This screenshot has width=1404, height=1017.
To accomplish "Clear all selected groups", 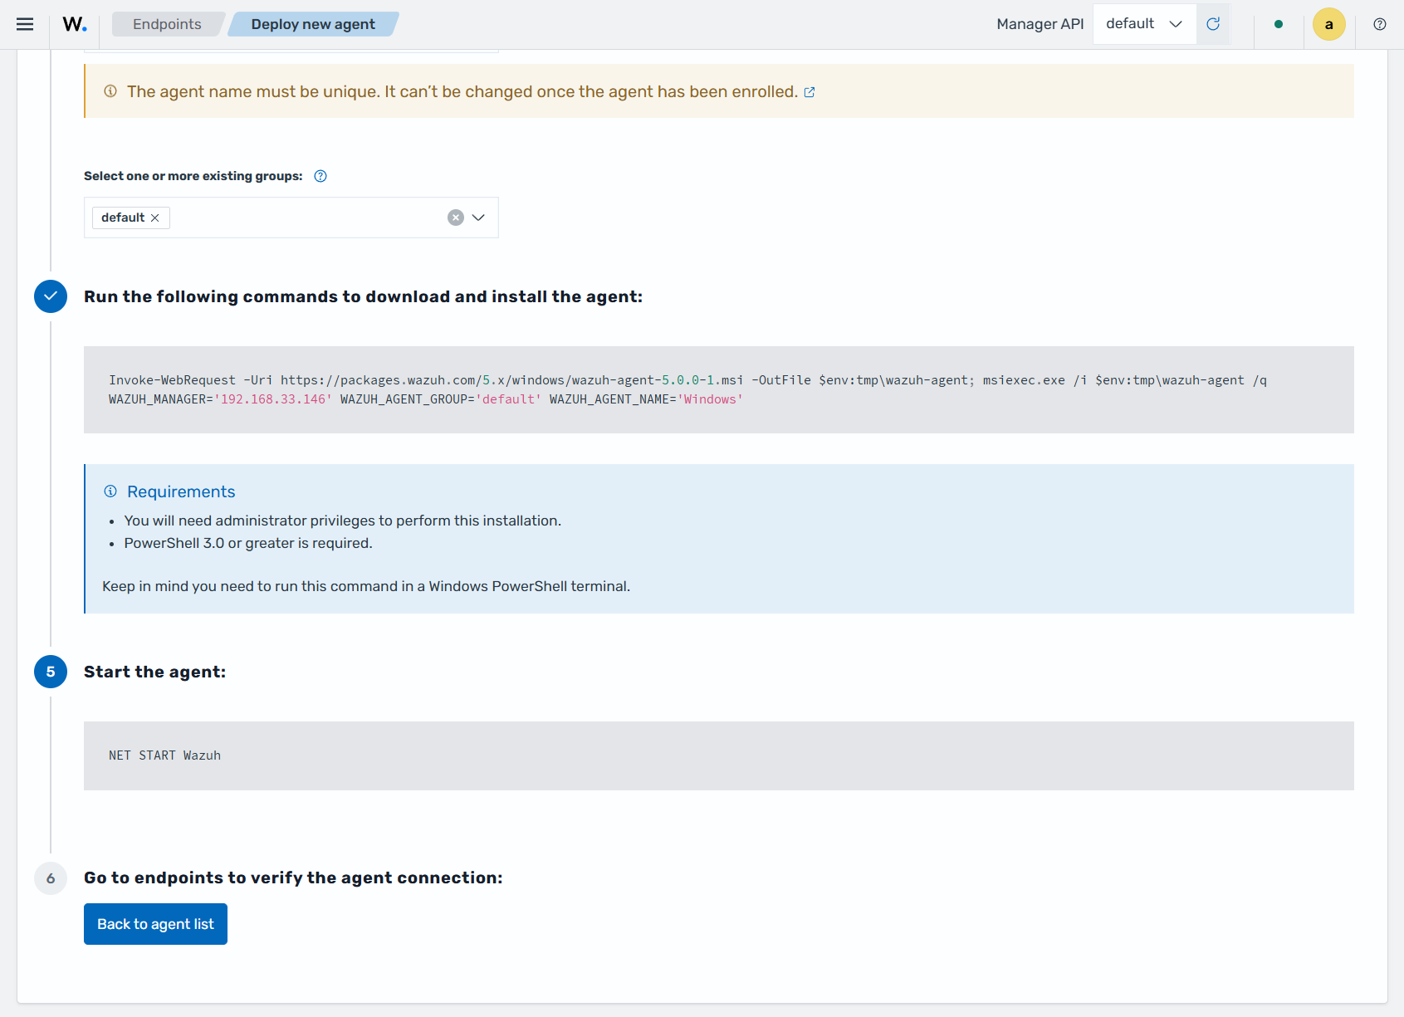I will pos(456,218).
